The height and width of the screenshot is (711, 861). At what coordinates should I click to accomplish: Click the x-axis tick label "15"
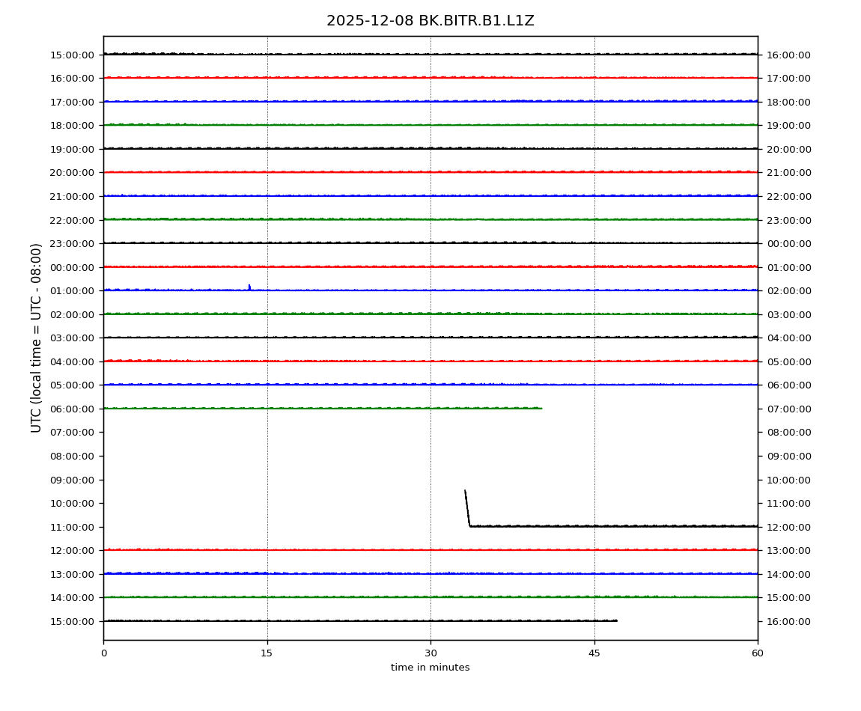tap(267, 653)
